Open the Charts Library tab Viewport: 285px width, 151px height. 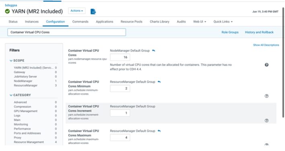160,22
